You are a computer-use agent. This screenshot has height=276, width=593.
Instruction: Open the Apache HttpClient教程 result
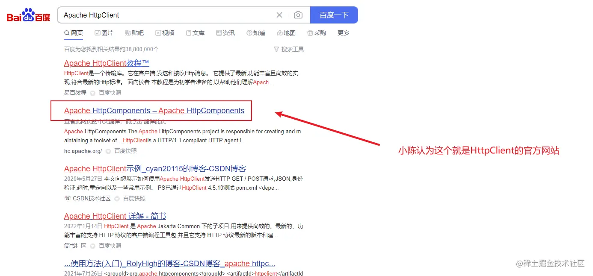tap(107, 63)
